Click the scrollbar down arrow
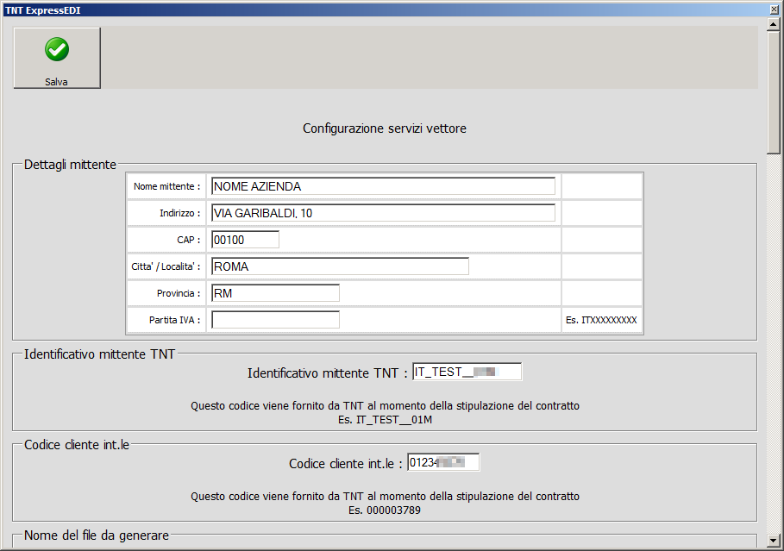The height and width of the screenshot is (551, 784). tap(774, 541)
